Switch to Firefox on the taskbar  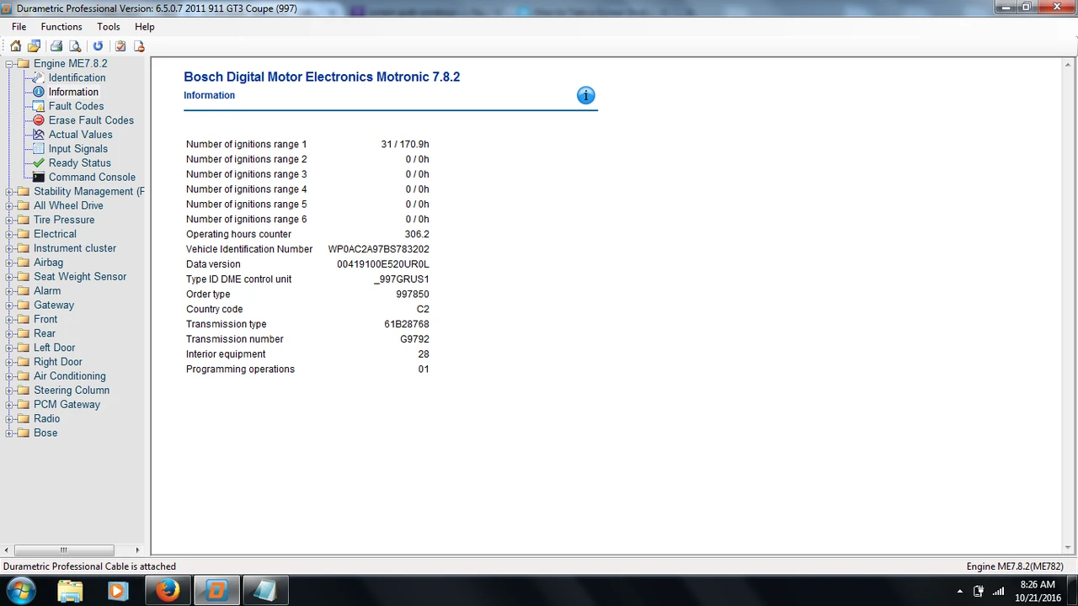168,591
